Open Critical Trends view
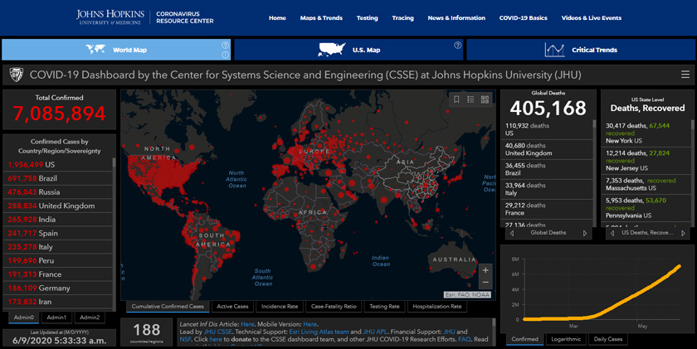Screen dimensions: 697x349 [581, 50]
